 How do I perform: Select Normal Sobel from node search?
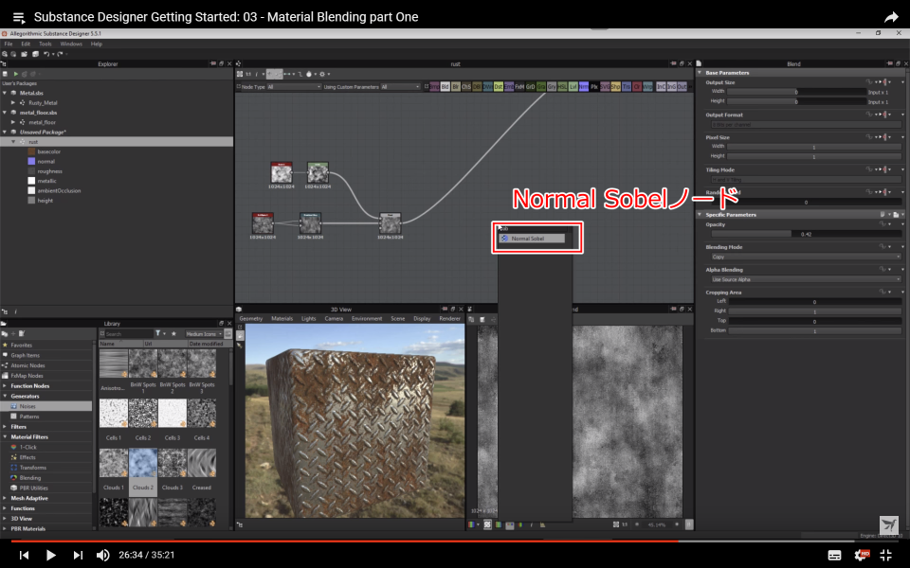pos(532,239)
